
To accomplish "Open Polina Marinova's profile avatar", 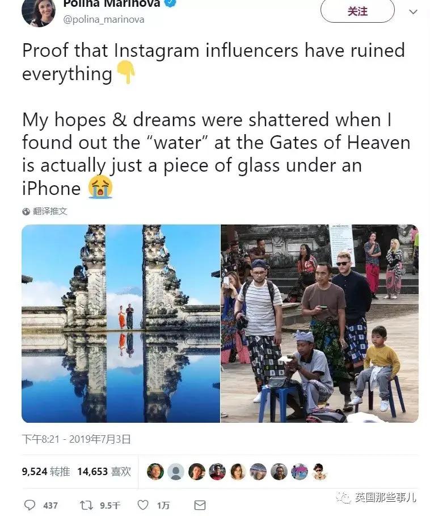I will coord(38,12).
